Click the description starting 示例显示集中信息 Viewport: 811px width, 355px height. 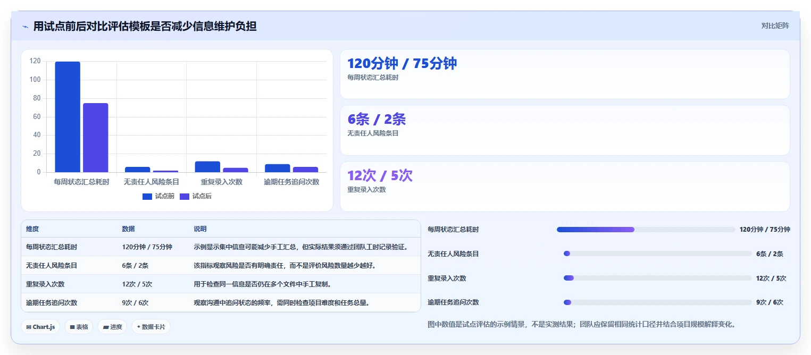click(x=301, y=247)
